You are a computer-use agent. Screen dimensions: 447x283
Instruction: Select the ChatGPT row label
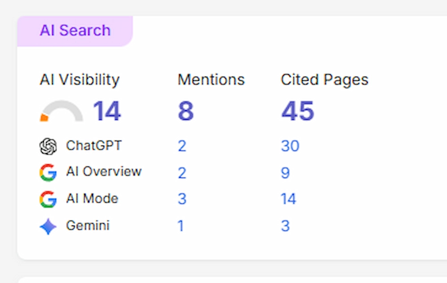pyautogui.click(x=94, y=146)
